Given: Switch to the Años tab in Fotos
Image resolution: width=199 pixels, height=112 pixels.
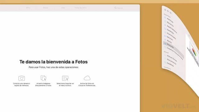Looking at the screenshot, I should (28, 8).
